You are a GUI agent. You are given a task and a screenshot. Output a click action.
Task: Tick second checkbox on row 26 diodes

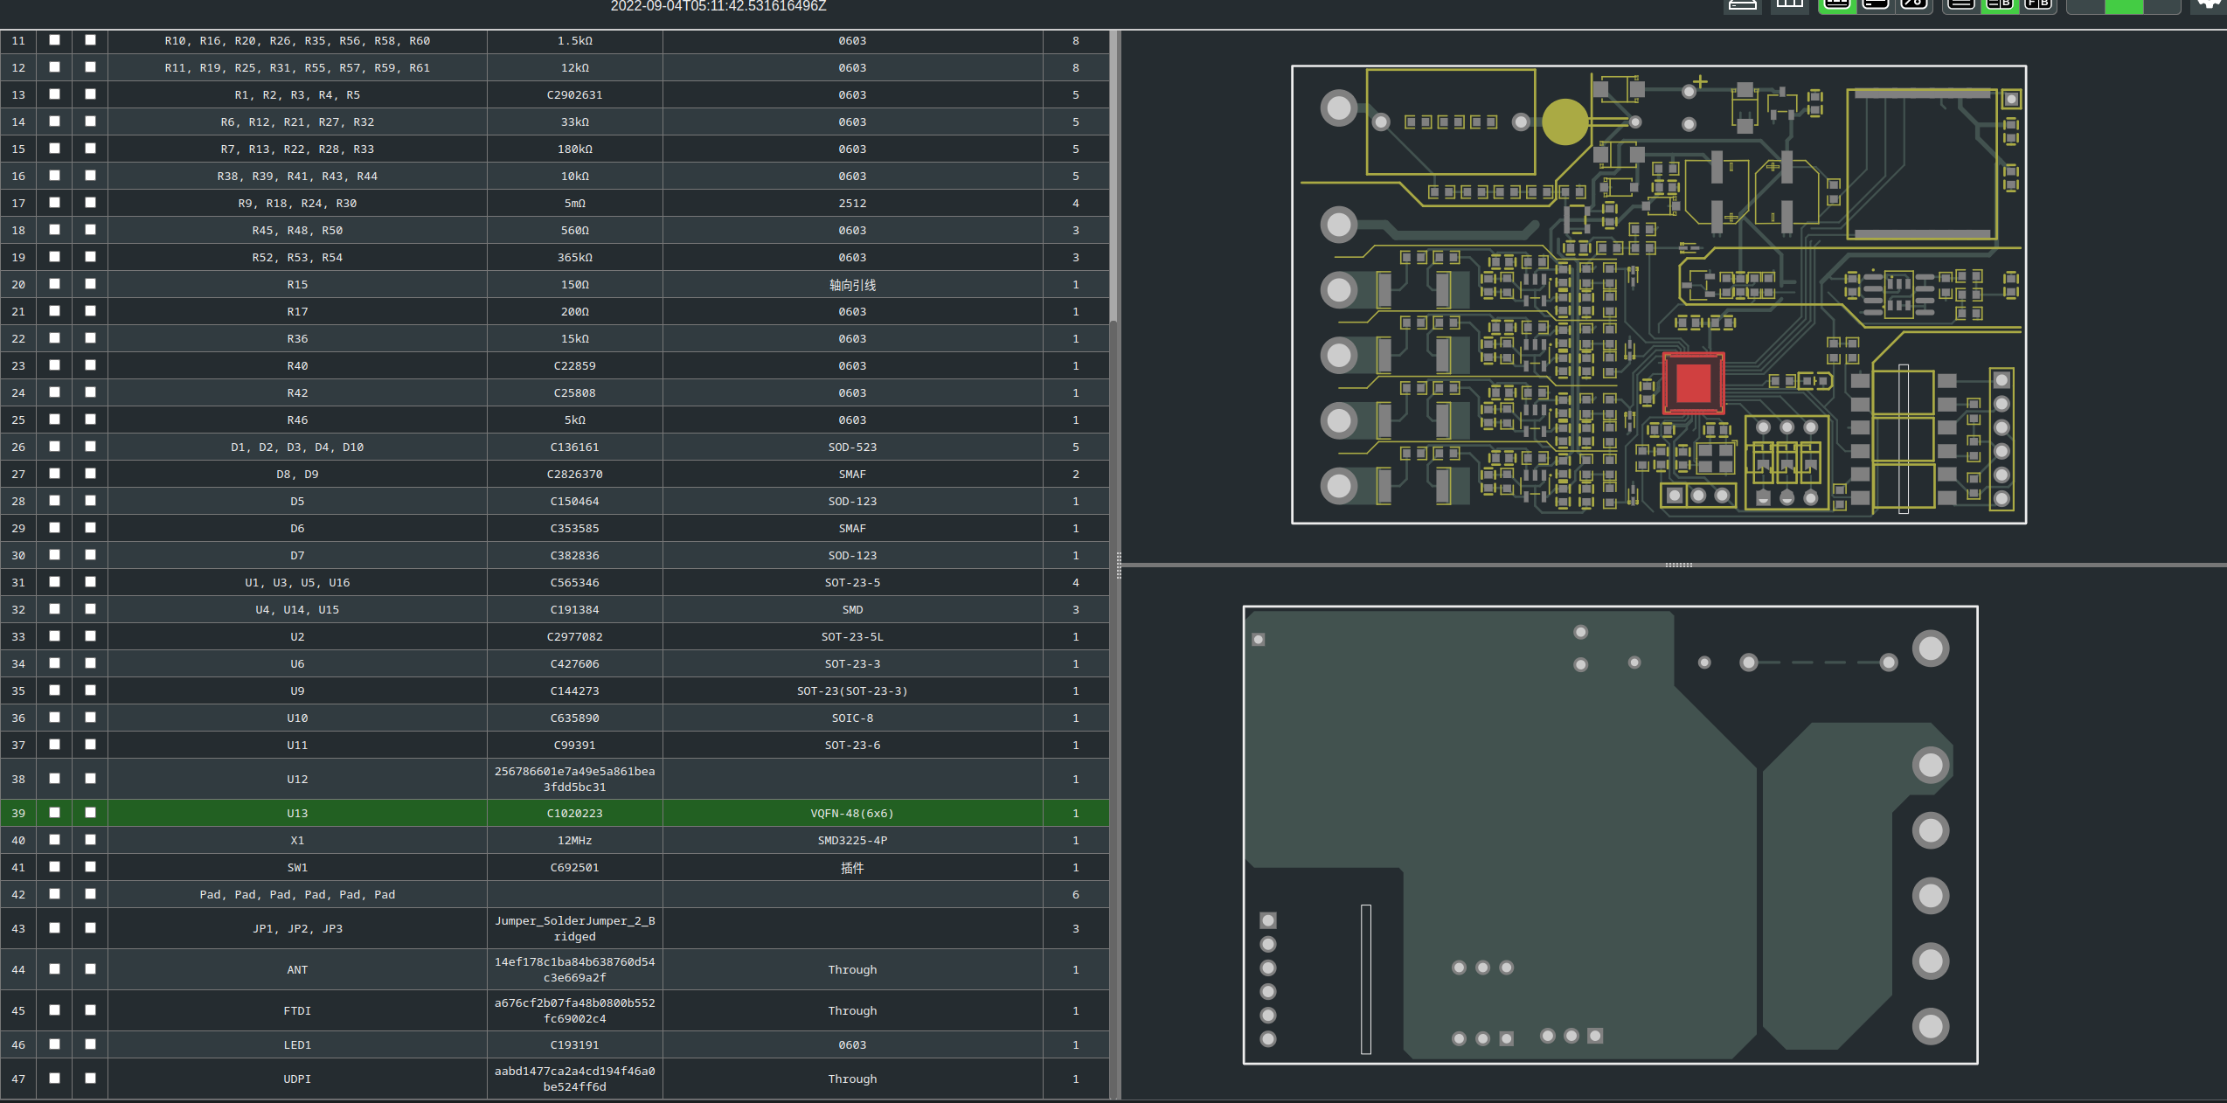(x=90, y=447)
